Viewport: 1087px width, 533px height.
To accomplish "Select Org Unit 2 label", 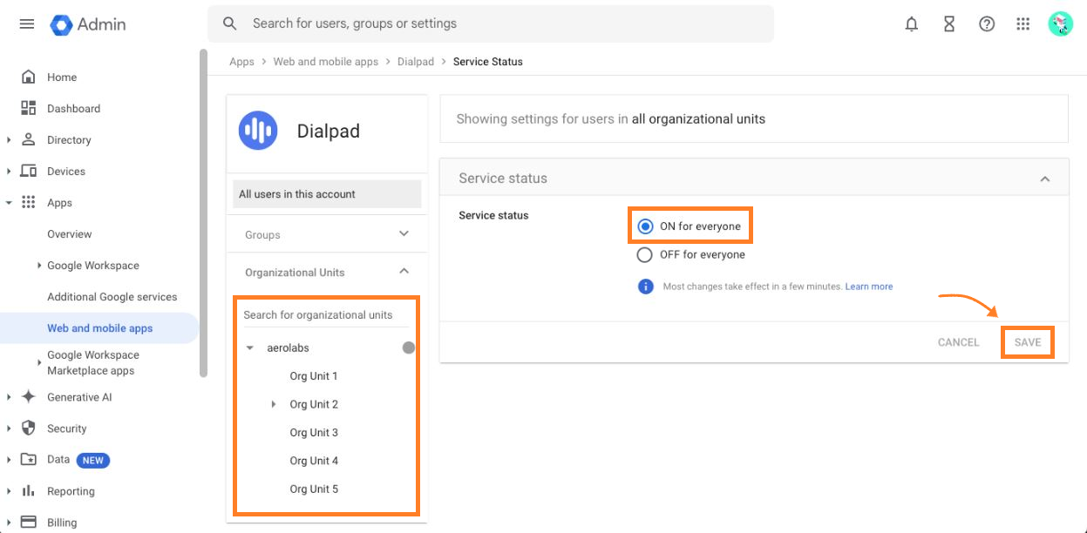I will [x=314, y=404].
